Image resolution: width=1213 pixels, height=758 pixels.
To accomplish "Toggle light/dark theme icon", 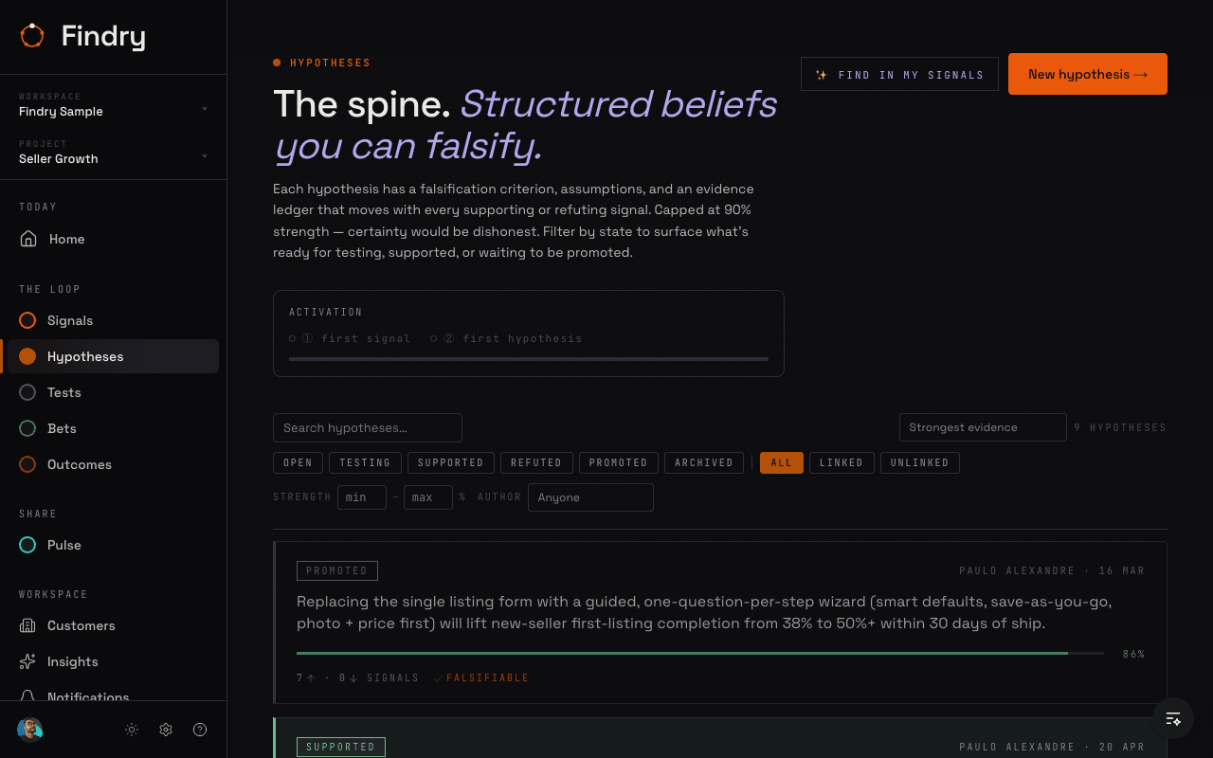I will point(132,730).
